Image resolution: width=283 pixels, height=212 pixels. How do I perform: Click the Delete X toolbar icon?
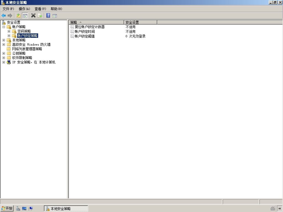[x=33, y=16]
